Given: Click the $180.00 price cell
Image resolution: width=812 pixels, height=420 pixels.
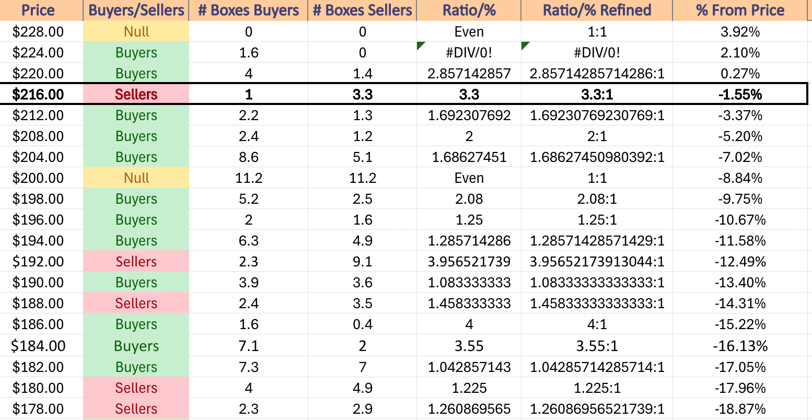Looking at the screenshot, I should (41, 388).
